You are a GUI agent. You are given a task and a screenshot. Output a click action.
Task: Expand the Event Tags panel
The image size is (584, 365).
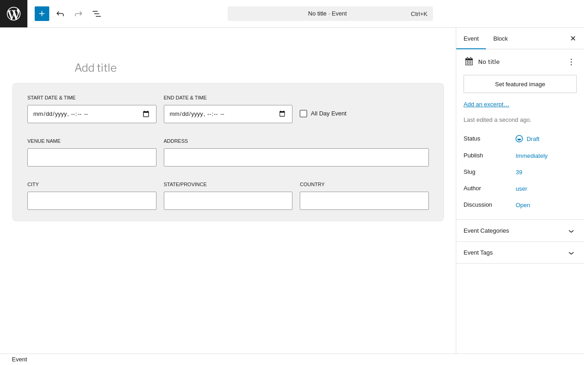point(520,253)
